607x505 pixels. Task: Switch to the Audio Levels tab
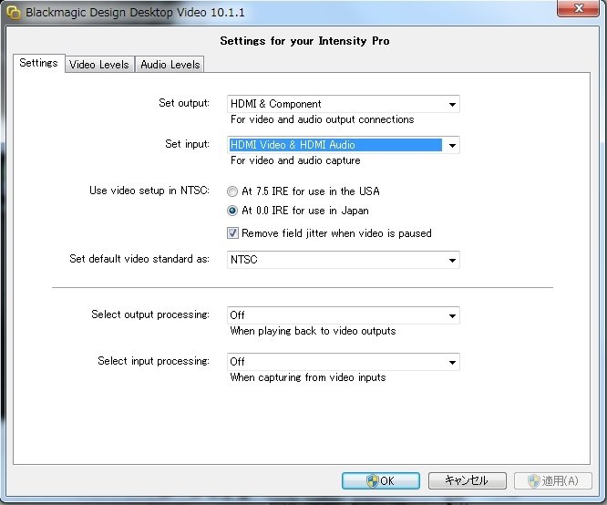pyautogui.click(x=170, y=65)
